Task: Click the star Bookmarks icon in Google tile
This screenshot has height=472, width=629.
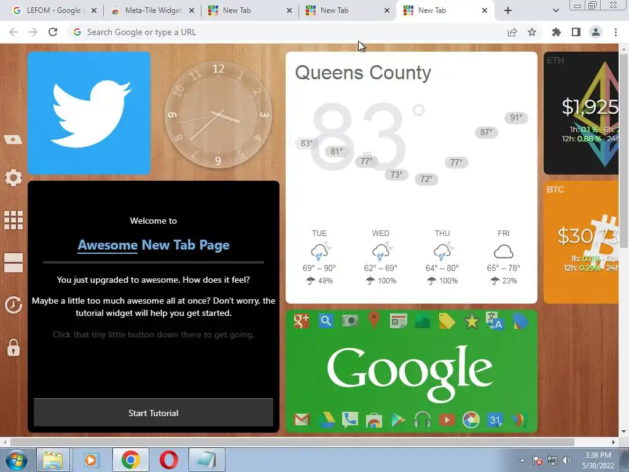Action: (x=472, y=321)
